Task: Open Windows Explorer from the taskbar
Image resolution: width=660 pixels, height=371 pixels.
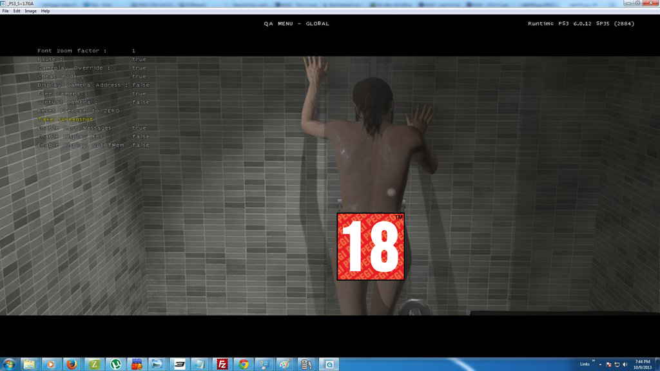Action: [x=29, y=365]
